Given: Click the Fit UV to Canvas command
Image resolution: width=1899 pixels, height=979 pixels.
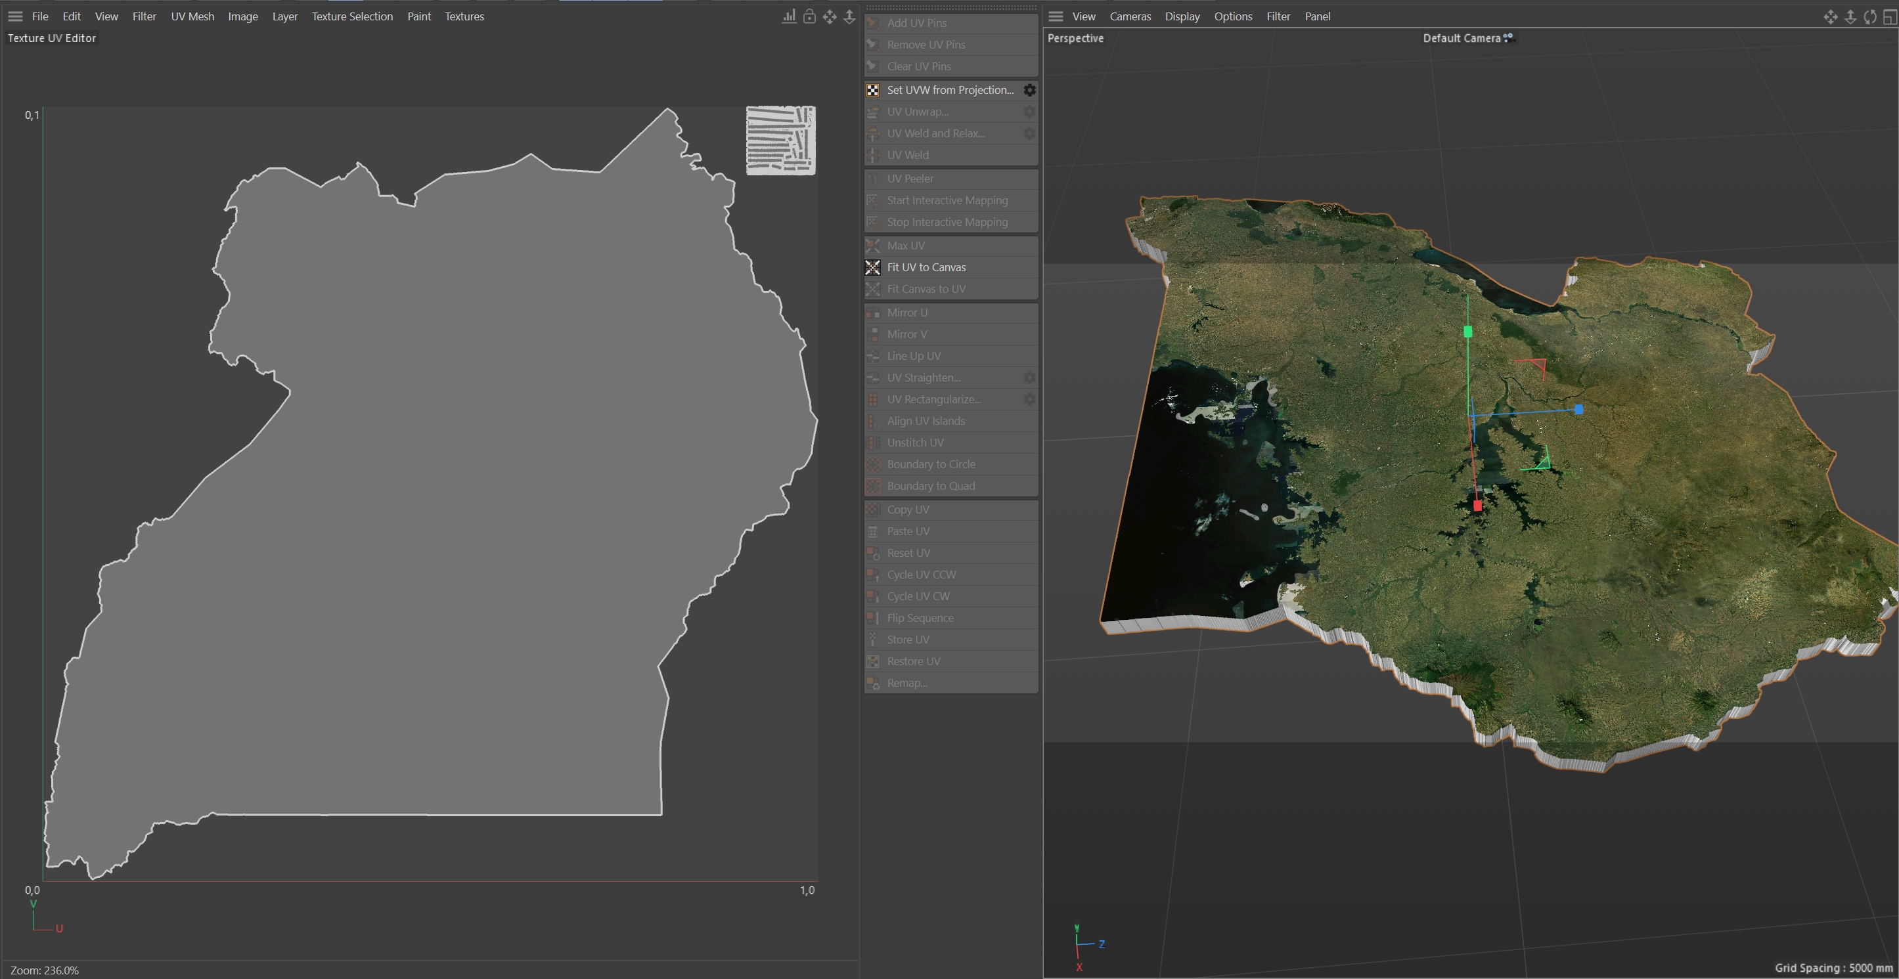Looking at the screenshot, I should (926, 267).
